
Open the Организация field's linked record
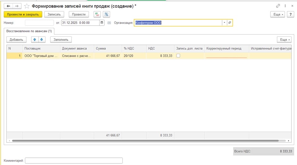pos(230,23)
